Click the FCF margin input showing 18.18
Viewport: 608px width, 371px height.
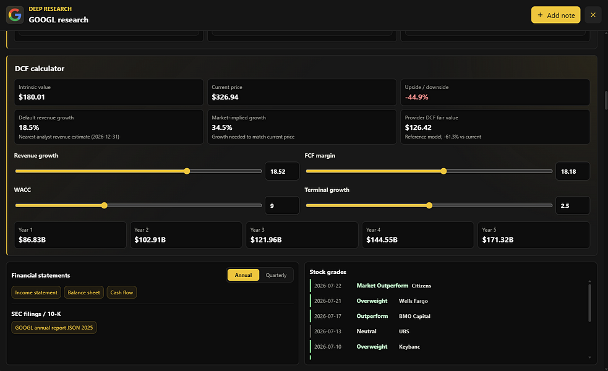pos(572,171)
